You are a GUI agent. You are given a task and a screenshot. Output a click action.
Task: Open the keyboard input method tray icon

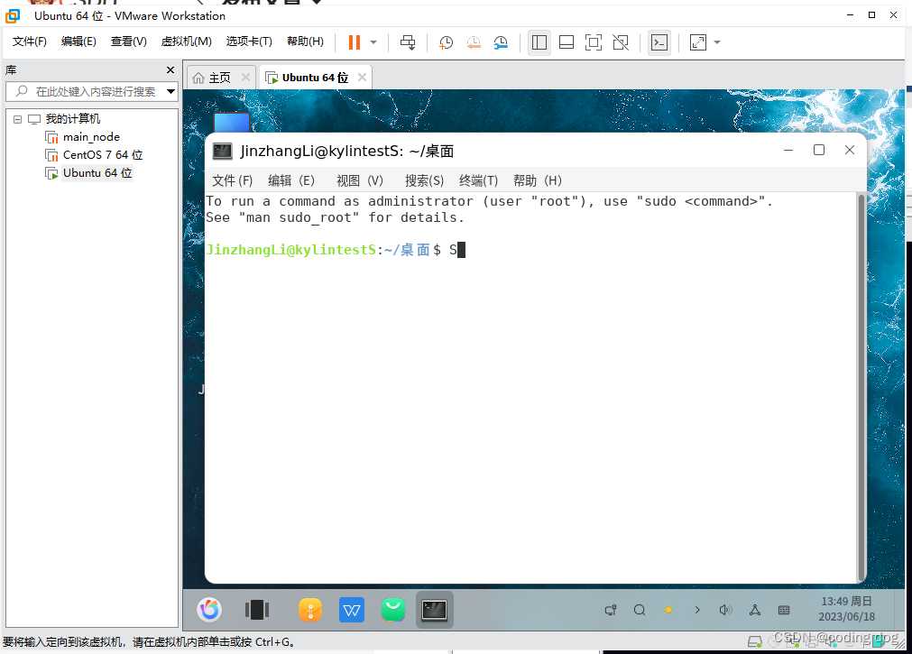[x=784, y=610]
